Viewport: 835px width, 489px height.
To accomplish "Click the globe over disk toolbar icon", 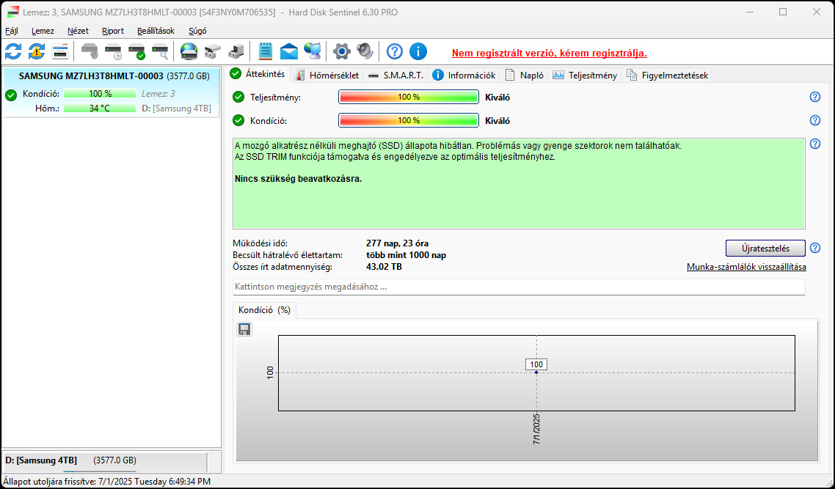I will (189, 51).
